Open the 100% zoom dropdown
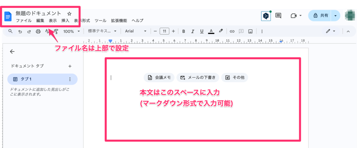This screenshot has height=148, width=357. (71, 31)
